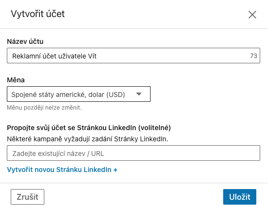The width and height of the screenshot is (268, 210).
Task: Close the Vytvořit účet dialog with X
Action: click(252, 15)
